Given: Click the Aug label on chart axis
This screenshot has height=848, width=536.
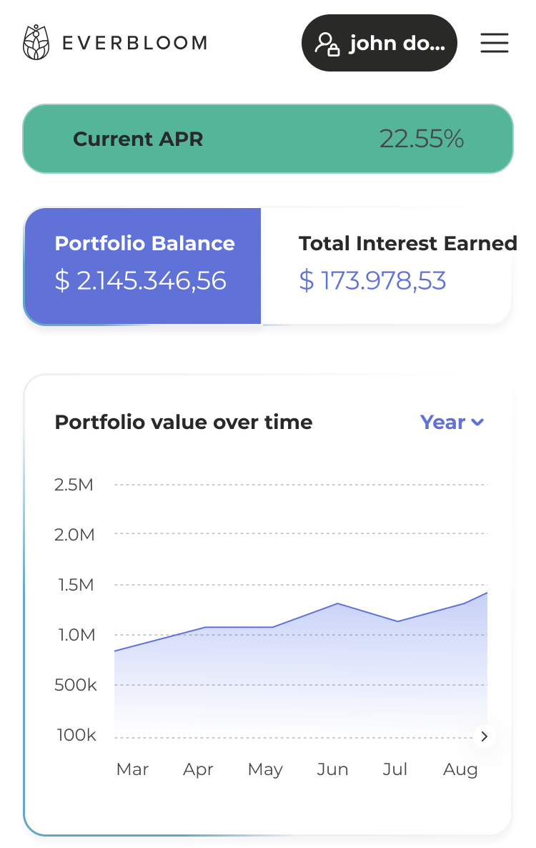Looking at the screenshot, I should (460, 769).
